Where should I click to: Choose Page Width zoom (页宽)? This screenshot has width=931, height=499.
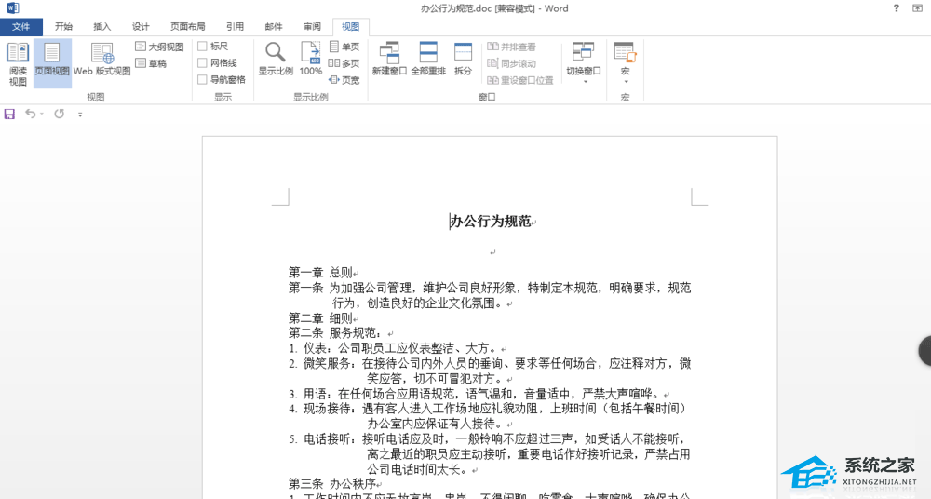point(344,80)
